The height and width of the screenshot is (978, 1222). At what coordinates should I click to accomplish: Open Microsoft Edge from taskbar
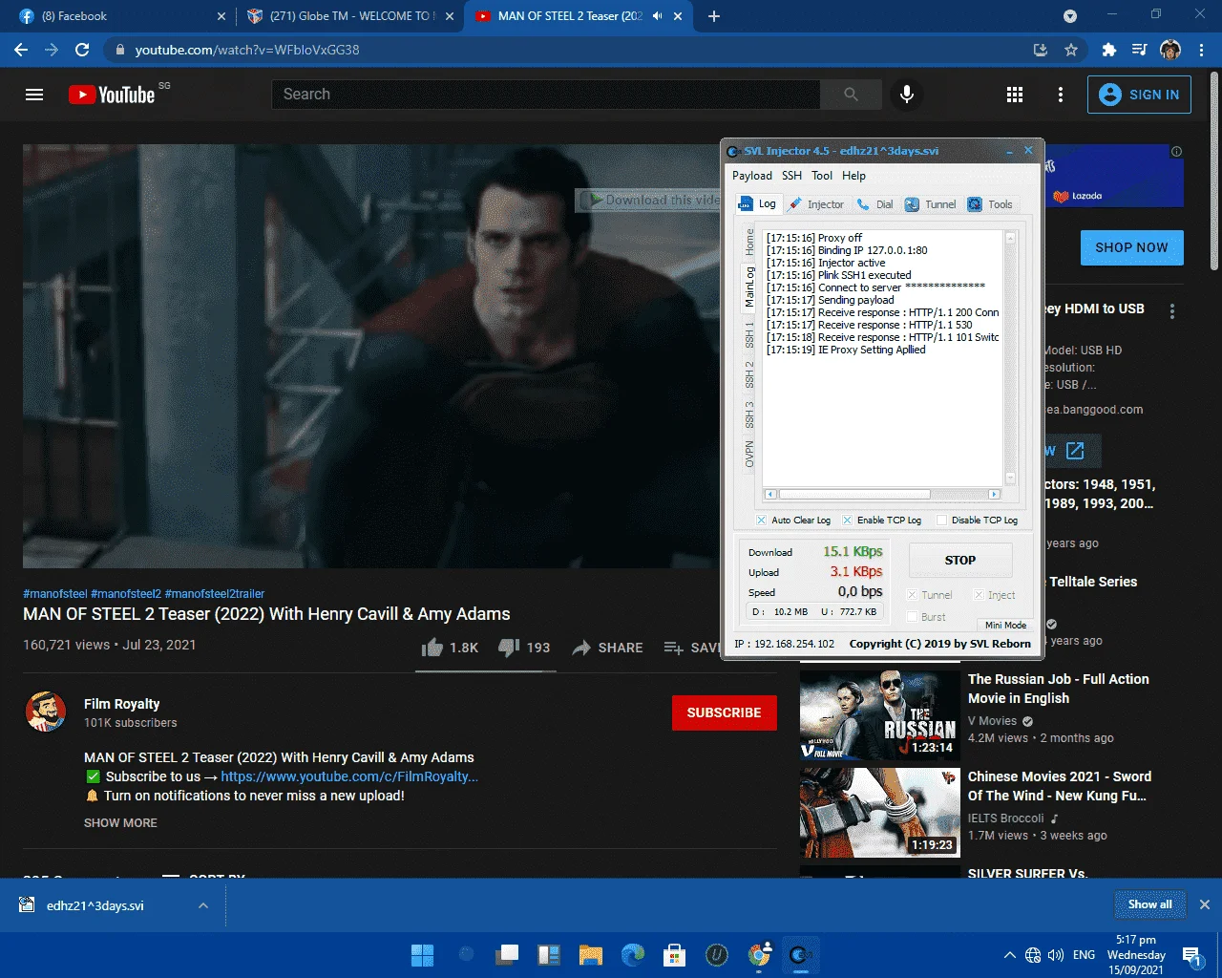click(x=633, y=954)
